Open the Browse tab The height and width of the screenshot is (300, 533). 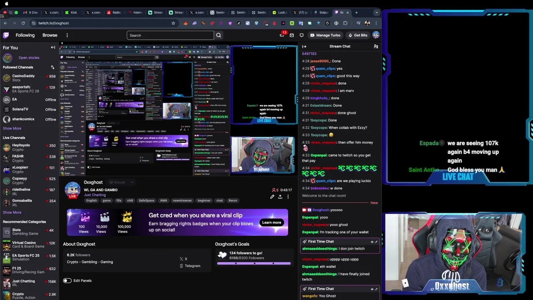[x=50, y=35]
